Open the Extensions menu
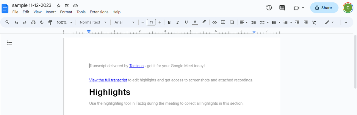Viewport: 357px width, 115px height. (x=99, y=12)
